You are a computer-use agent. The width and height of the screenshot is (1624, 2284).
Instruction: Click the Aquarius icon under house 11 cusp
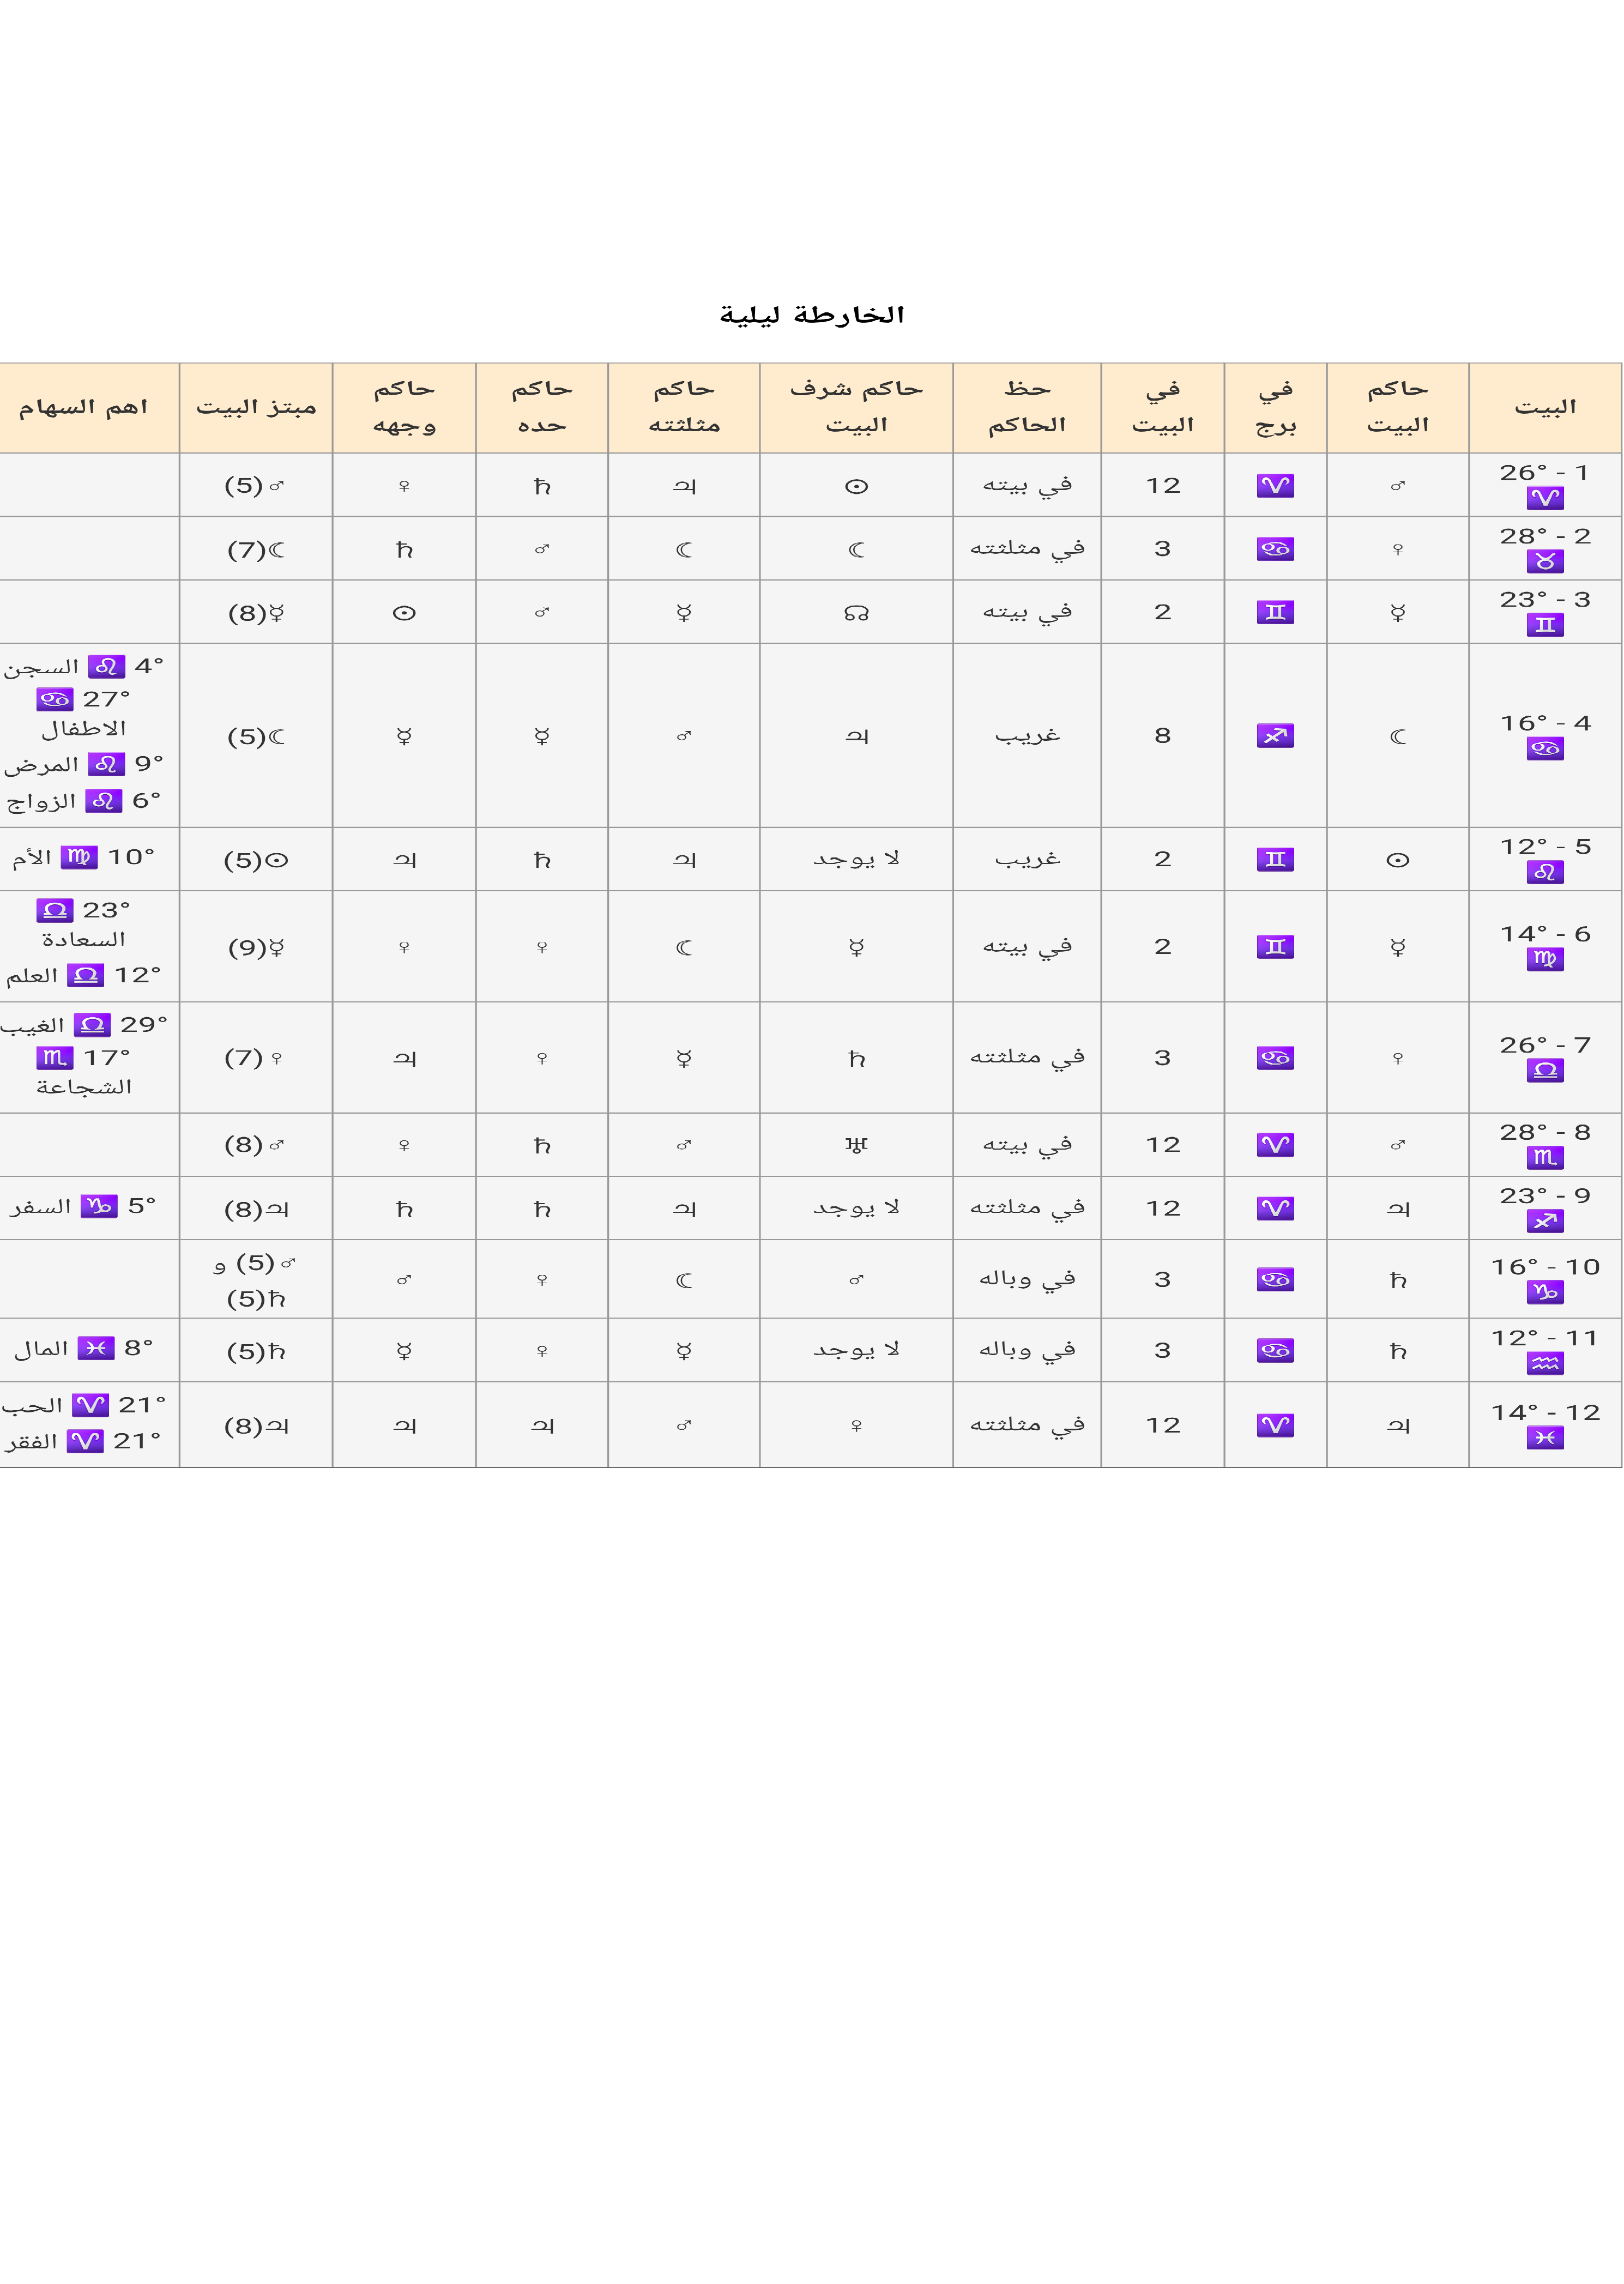[x=1545, y=1364]
